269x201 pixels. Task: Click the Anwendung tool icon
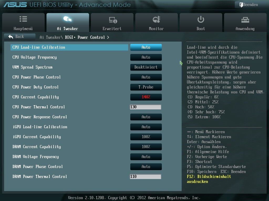coord(245,20)
